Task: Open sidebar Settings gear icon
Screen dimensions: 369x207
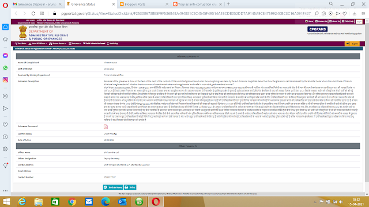Action: click(x=5, y=149)
